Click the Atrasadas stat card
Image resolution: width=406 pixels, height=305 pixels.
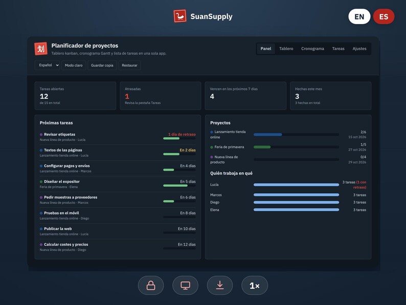tap(161, 96)
